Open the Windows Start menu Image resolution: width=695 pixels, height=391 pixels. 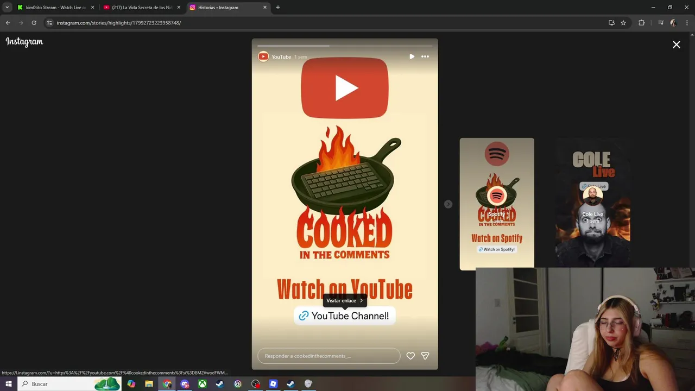[9, 384]
